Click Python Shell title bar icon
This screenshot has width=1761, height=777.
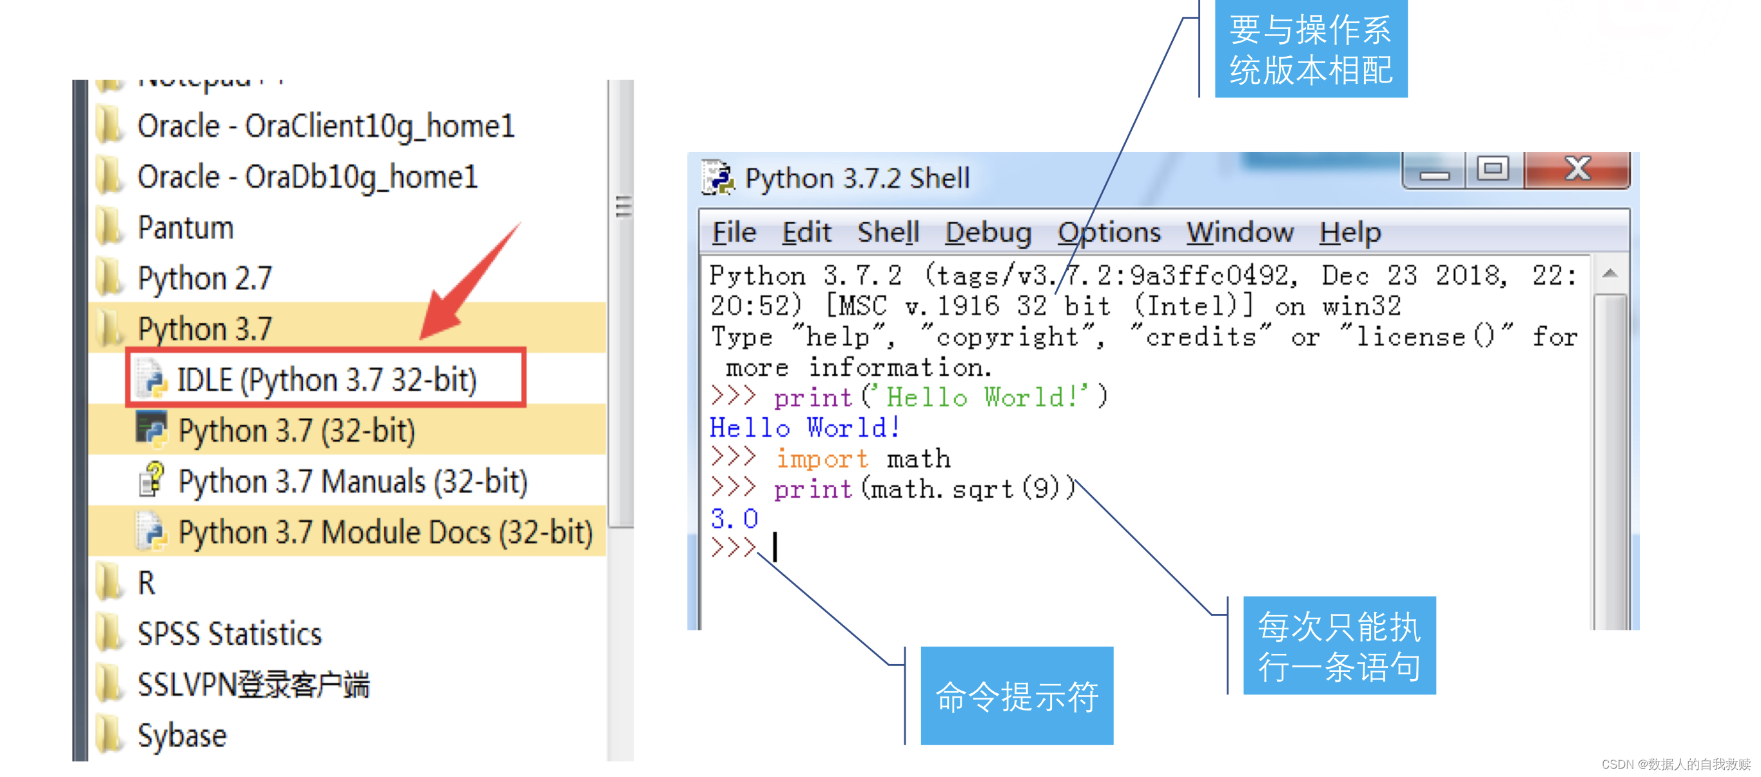point(718,178)
